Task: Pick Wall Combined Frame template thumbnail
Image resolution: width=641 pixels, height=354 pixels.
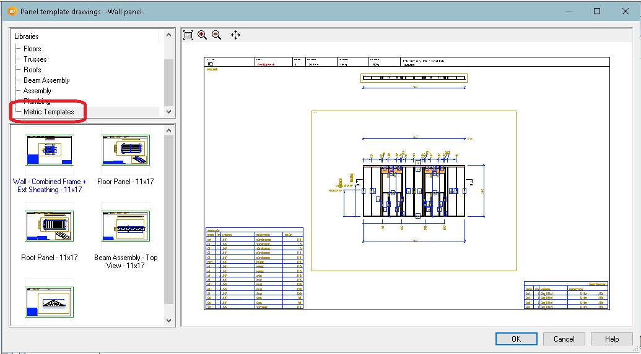Action: coord(50,150)
